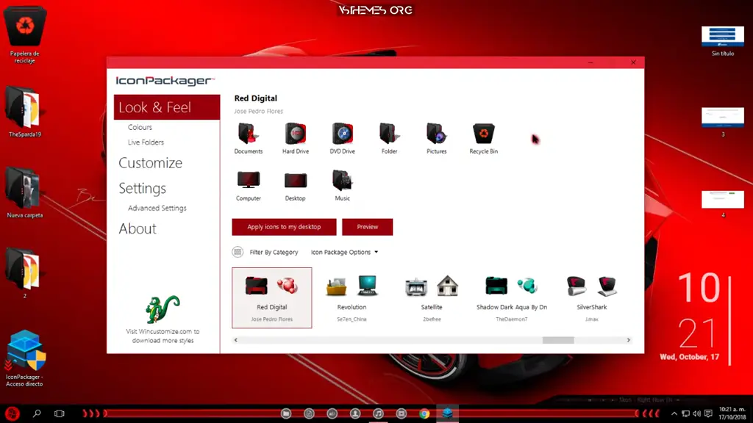Switch to the Colours section
The image size is (753, 423).
139,126
